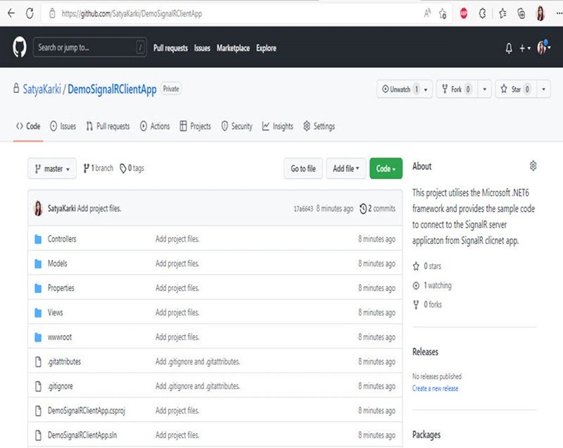Open the wwwroot folder
Image resolution: width=563 pixels, height=448 pixels.
click(x=60, y=337)
